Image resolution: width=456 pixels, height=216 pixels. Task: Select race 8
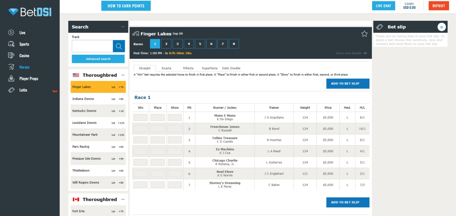234,44
